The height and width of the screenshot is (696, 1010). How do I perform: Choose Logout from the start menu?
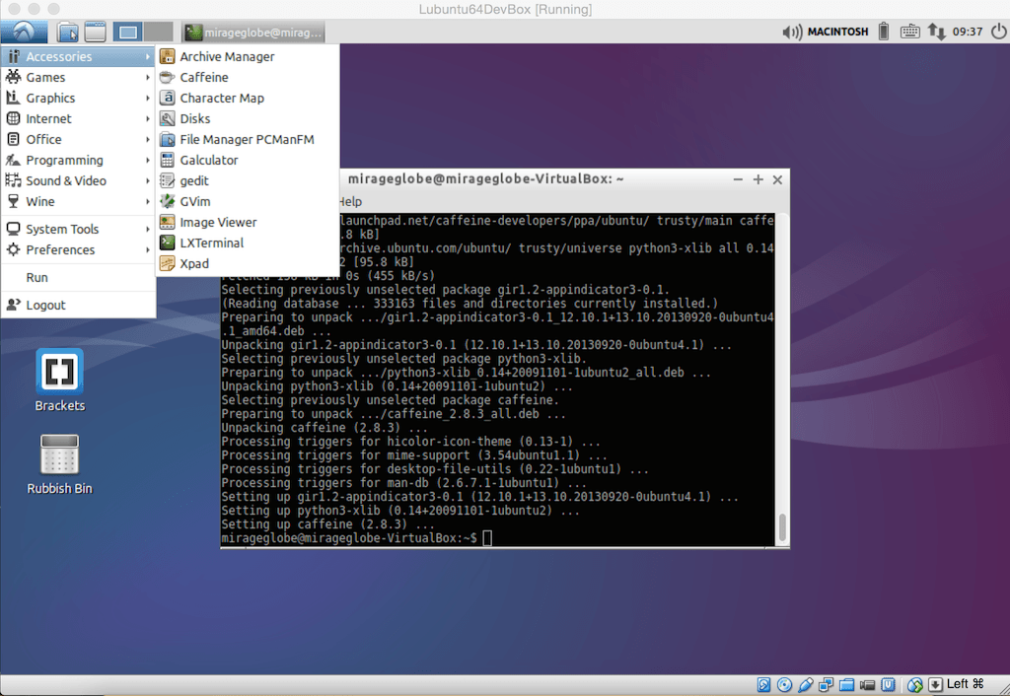coord(78,306)
